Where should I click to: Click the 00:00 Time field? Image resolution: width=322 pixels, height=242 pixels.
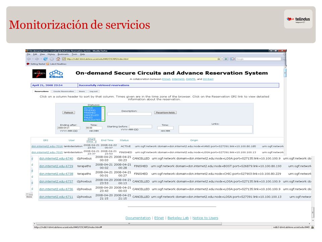(94, 128)
